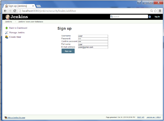Click the Create User people icon

7,37
